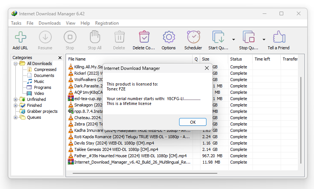The image size is (314, 189).
Task: Select the Grabber projects item
Action: (42, 111)
